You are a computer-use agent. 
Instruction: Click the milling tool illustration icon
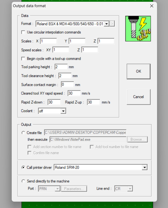138,29
